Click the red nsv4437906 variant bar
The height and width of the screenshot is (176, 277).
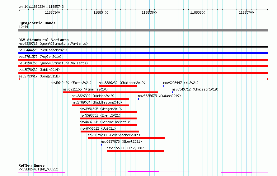(x=109, y=125)
